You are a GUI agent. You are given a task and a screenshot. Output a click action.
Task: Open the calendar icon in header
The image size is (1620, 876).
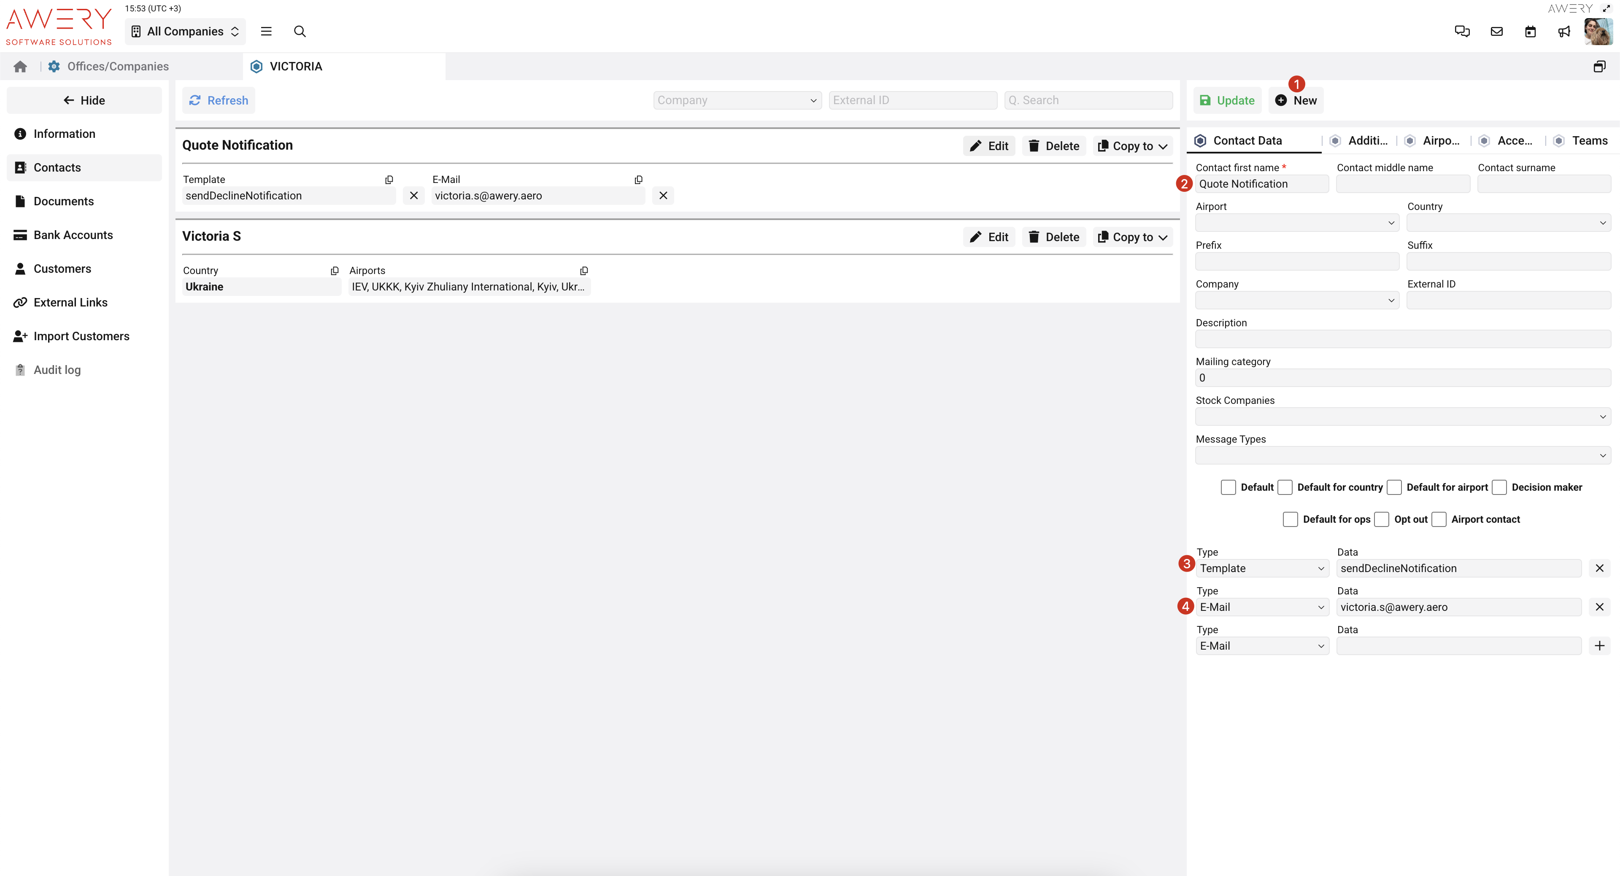click(x=1530, y=32)
